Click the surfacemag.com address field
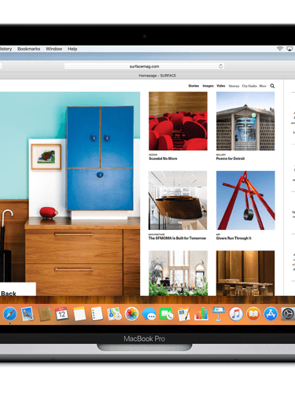 point(144,66)
